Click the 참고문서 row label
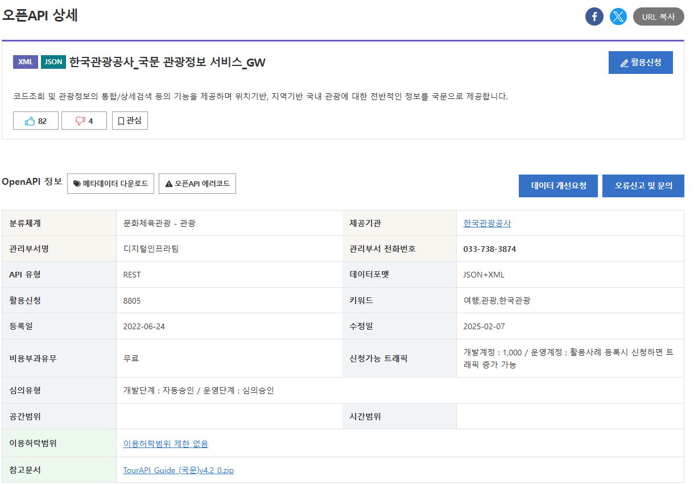Image resolution: width=694 pixels, height=485 pixels. [25, 470]
